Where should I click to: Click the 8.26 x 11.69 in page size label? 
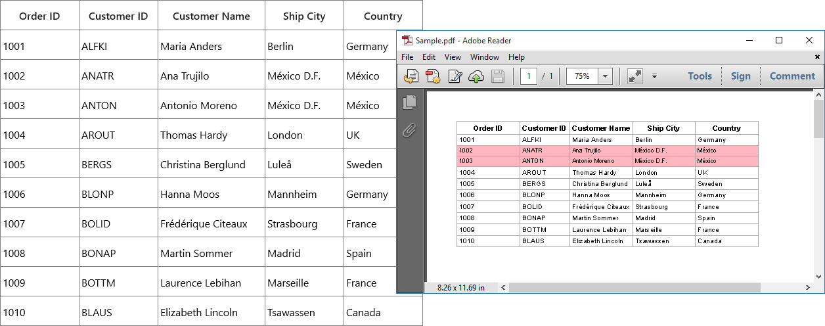coord(460,288)
